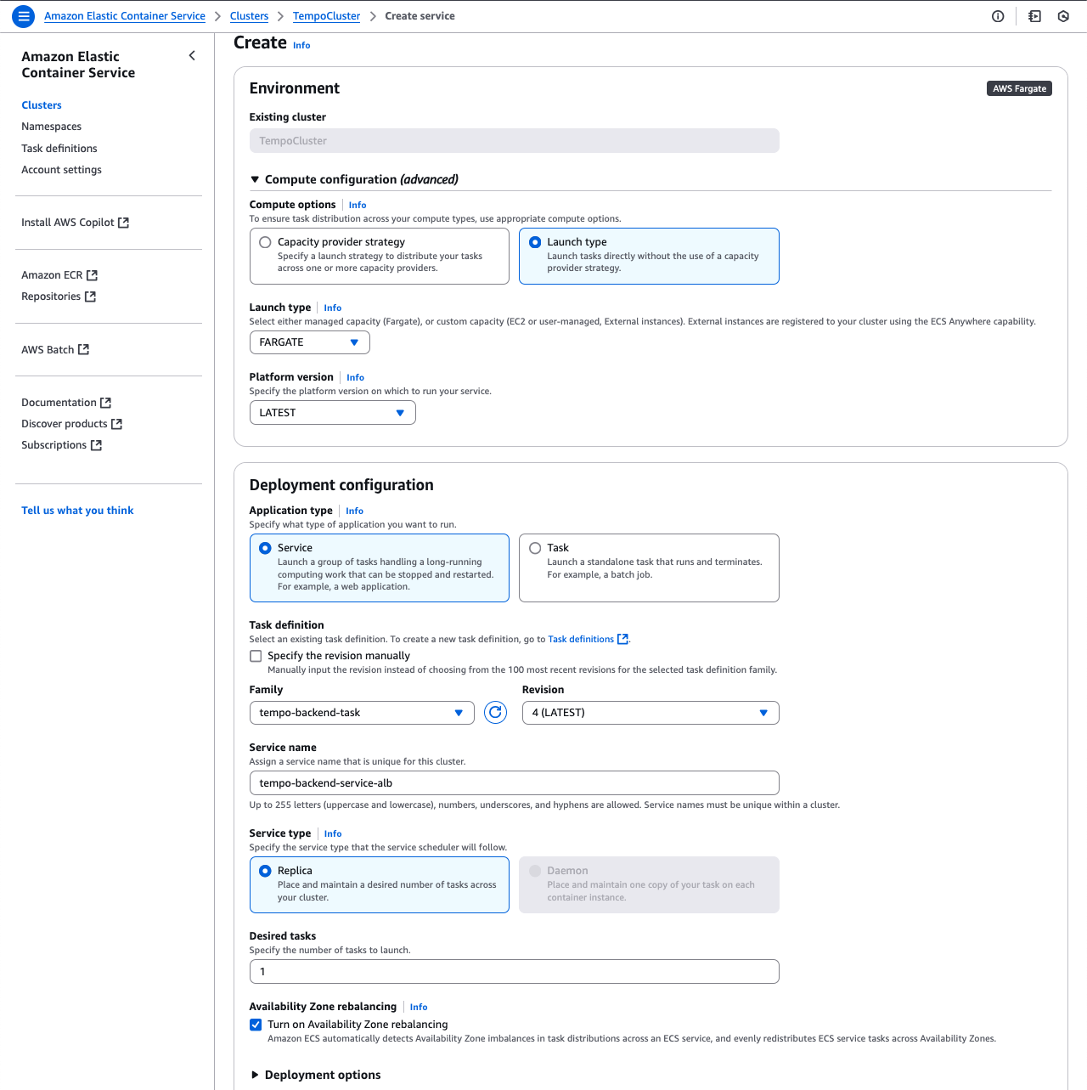Click the AWS Fargate badge
1087x1090 pixels.
tap(1019, 88)
